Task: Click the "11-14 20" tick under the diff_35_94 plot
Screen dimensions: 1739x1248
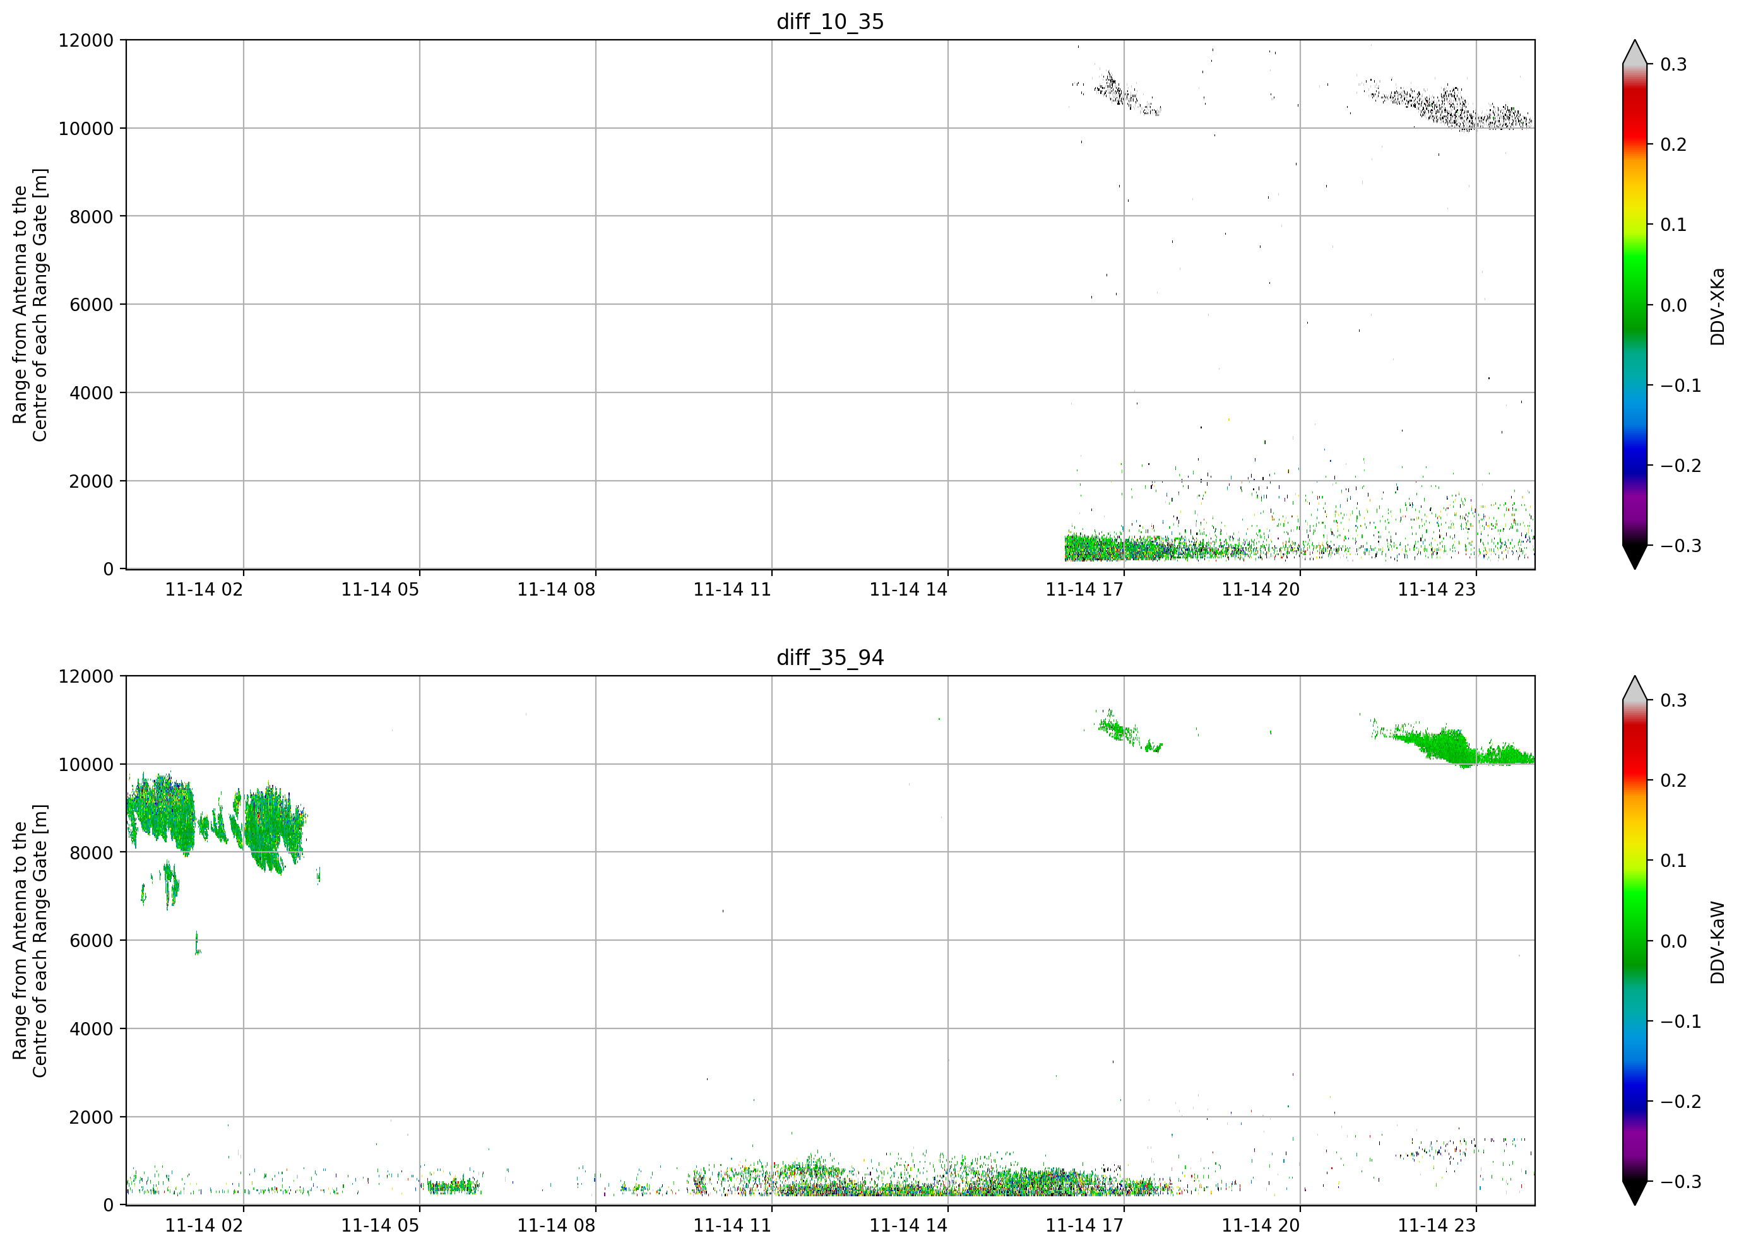Action: click(1261, 1226)
